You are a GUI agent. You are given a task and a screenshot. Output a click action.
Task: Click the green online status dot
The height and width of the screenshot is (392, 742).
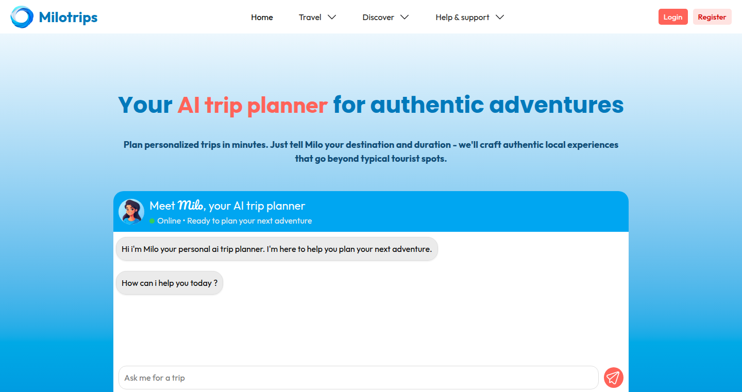coord(152,221)
